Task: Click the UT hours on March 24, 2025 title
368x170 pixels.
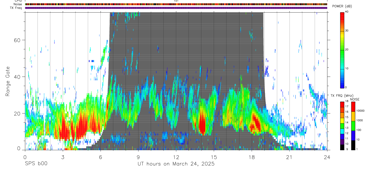Action: (x=176, y=164)
